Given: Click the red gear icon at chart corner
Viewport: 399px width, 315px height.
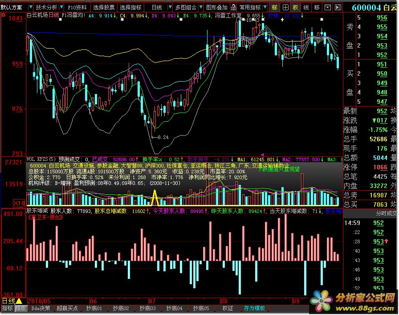Looking at the screenshot, I should pos(3,15).
